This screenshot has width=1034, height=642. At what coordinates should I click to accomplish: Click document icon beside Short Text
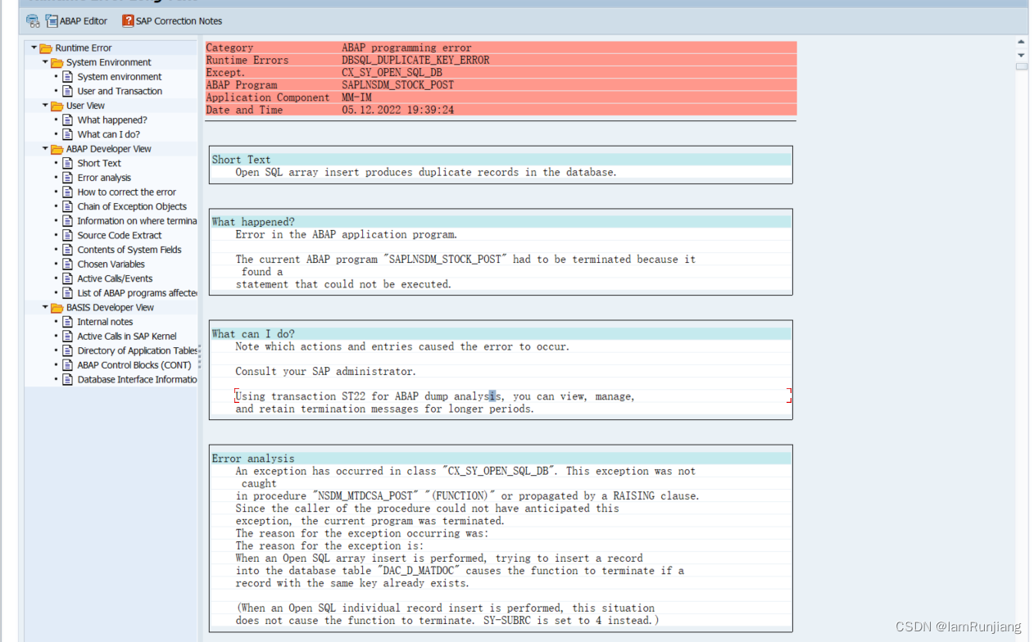(68, 163)
